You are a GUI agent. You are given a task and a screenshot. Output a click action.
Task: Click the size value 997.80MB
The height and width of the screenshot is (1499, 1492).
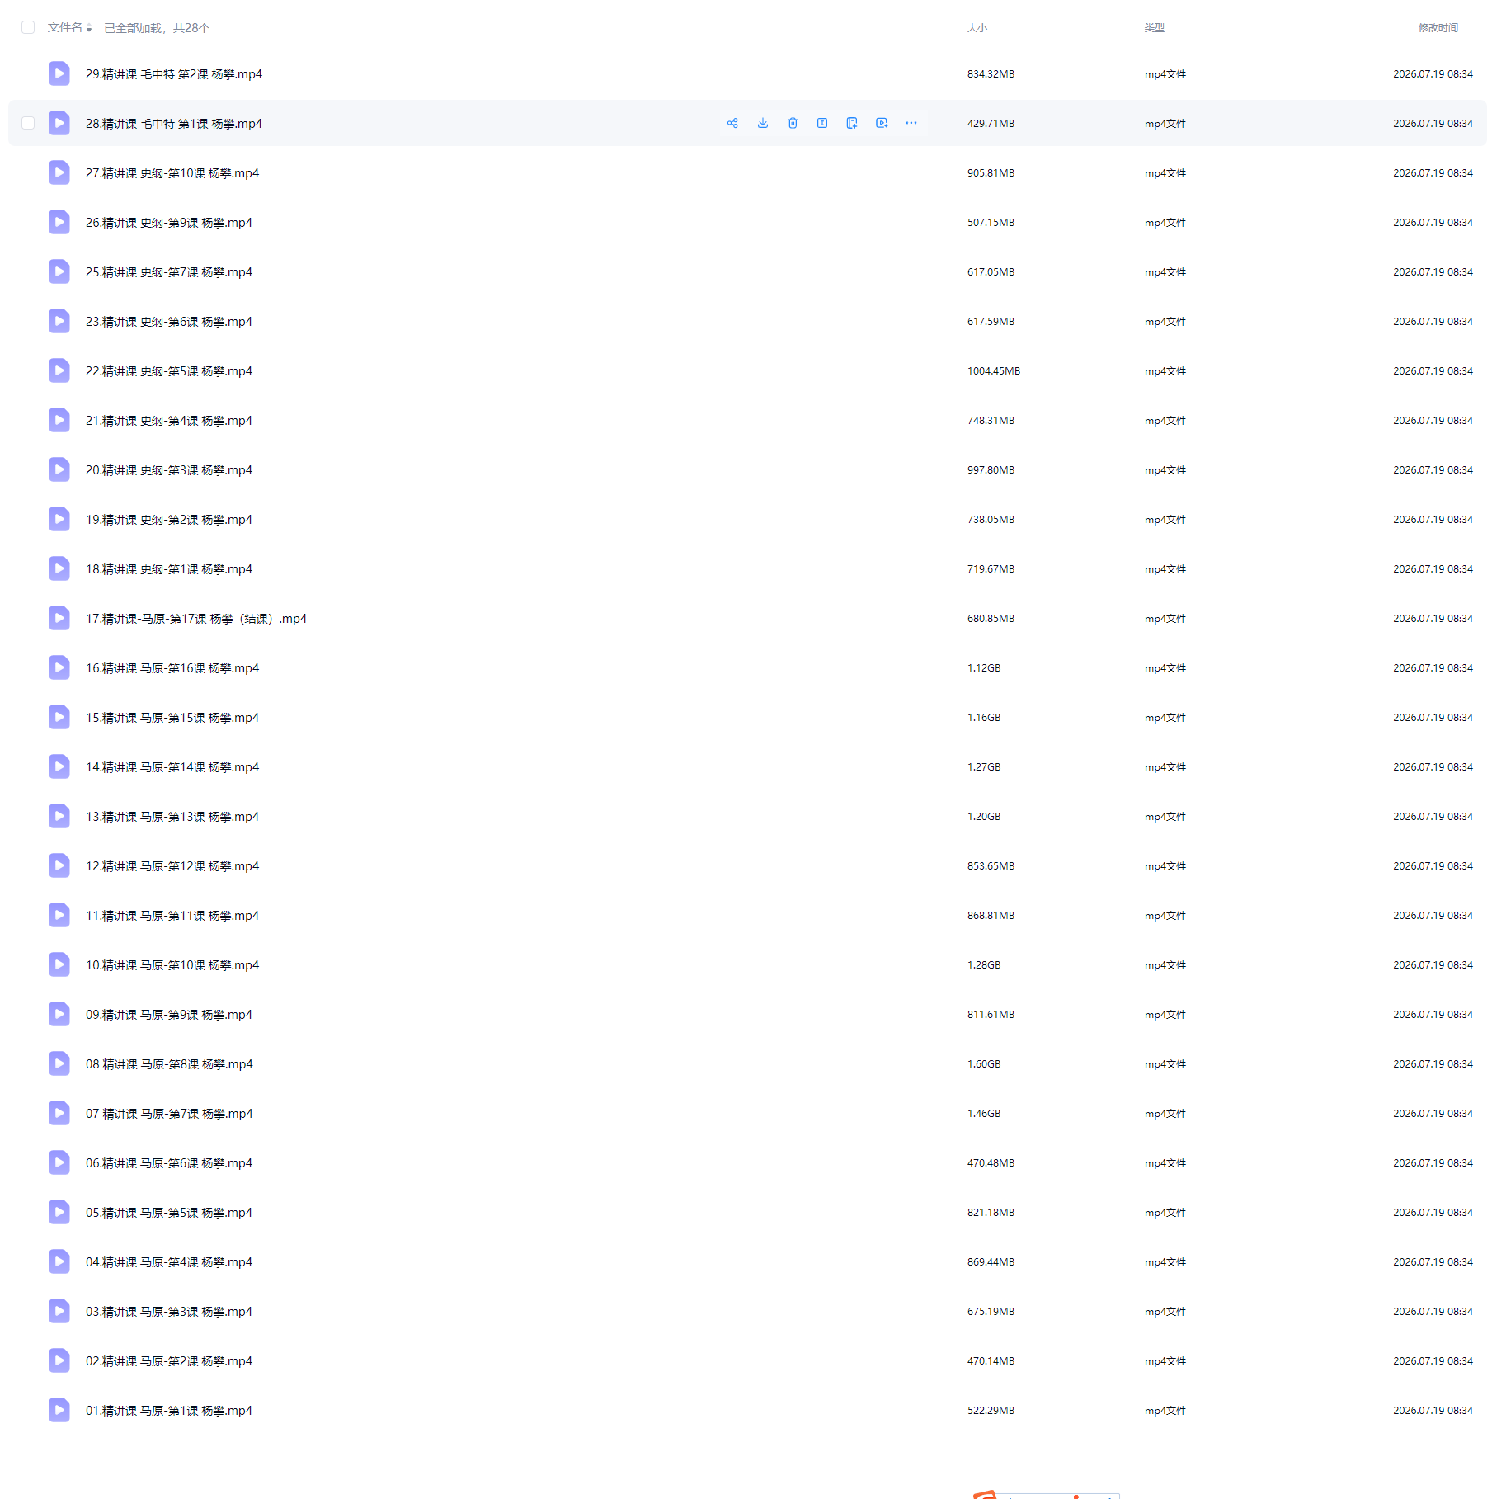pyautogui.click(x=991, y=470)
